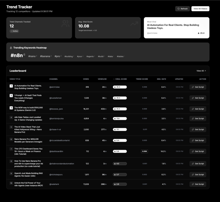
Task: Open channel @riccardobellicontarini
Action: pyautogui.click(x=60, y=140)
